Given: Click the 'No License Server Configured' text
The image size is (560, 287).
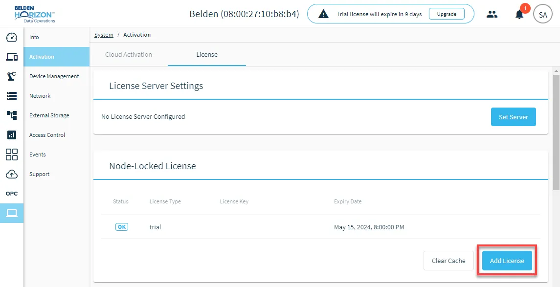Looking at the screenshot, I should point(143,116).
